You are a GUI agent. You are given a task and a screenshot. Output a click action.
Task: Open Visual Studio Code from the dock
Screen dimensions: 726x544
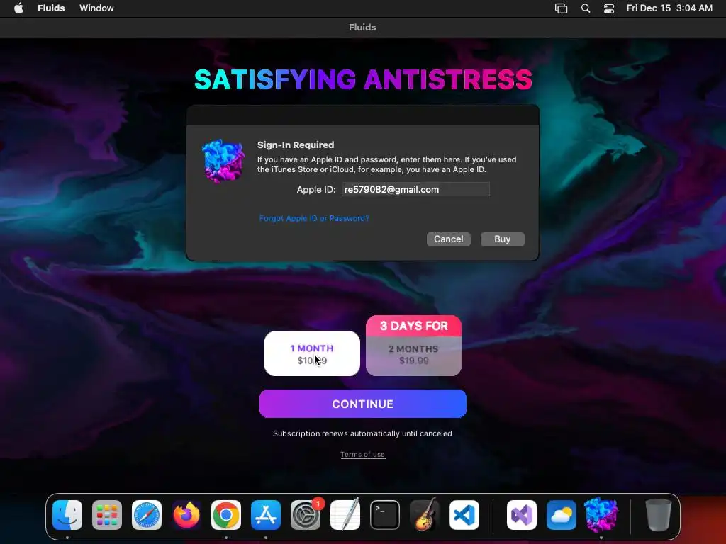(464, 515)
